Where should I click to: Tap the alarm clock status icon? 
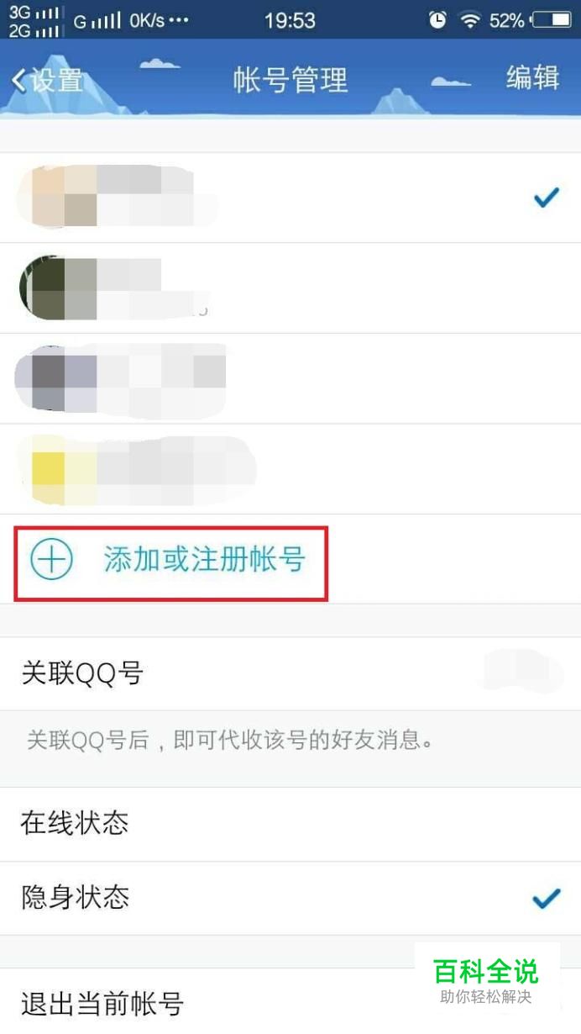[x=437, y=20]
